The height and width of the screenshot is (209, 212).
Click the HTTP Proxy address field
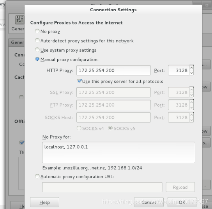113,70
